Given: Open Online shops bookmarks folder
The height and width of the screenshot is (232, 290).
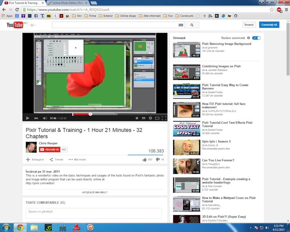Looking at the screenshot, I should [126, 16].
